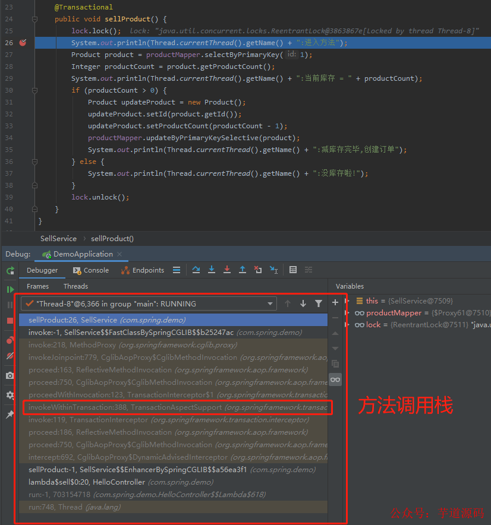
Task: Select the Threads tab
Action: [75, 286]
